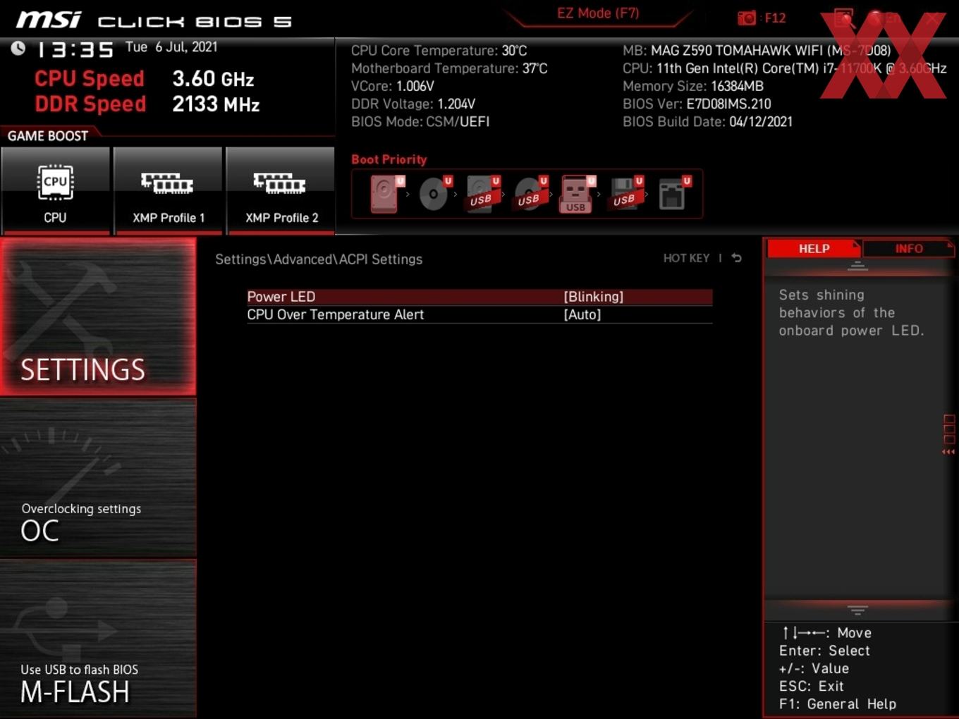Click the BIOS Mode: CSM/UEFI text
959x719 pixels.
420,121
